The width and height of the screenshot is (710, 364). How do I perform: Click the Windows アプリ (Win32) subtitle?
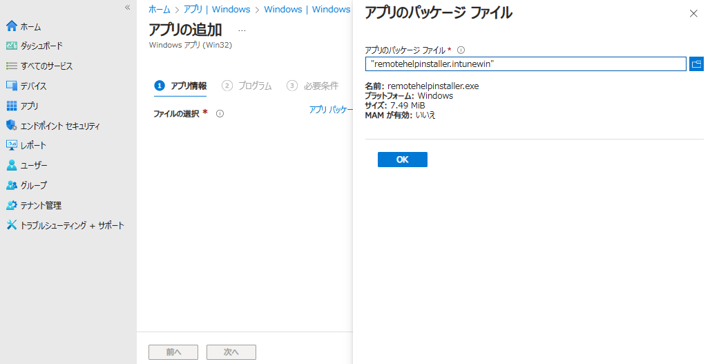pos(190,45)
